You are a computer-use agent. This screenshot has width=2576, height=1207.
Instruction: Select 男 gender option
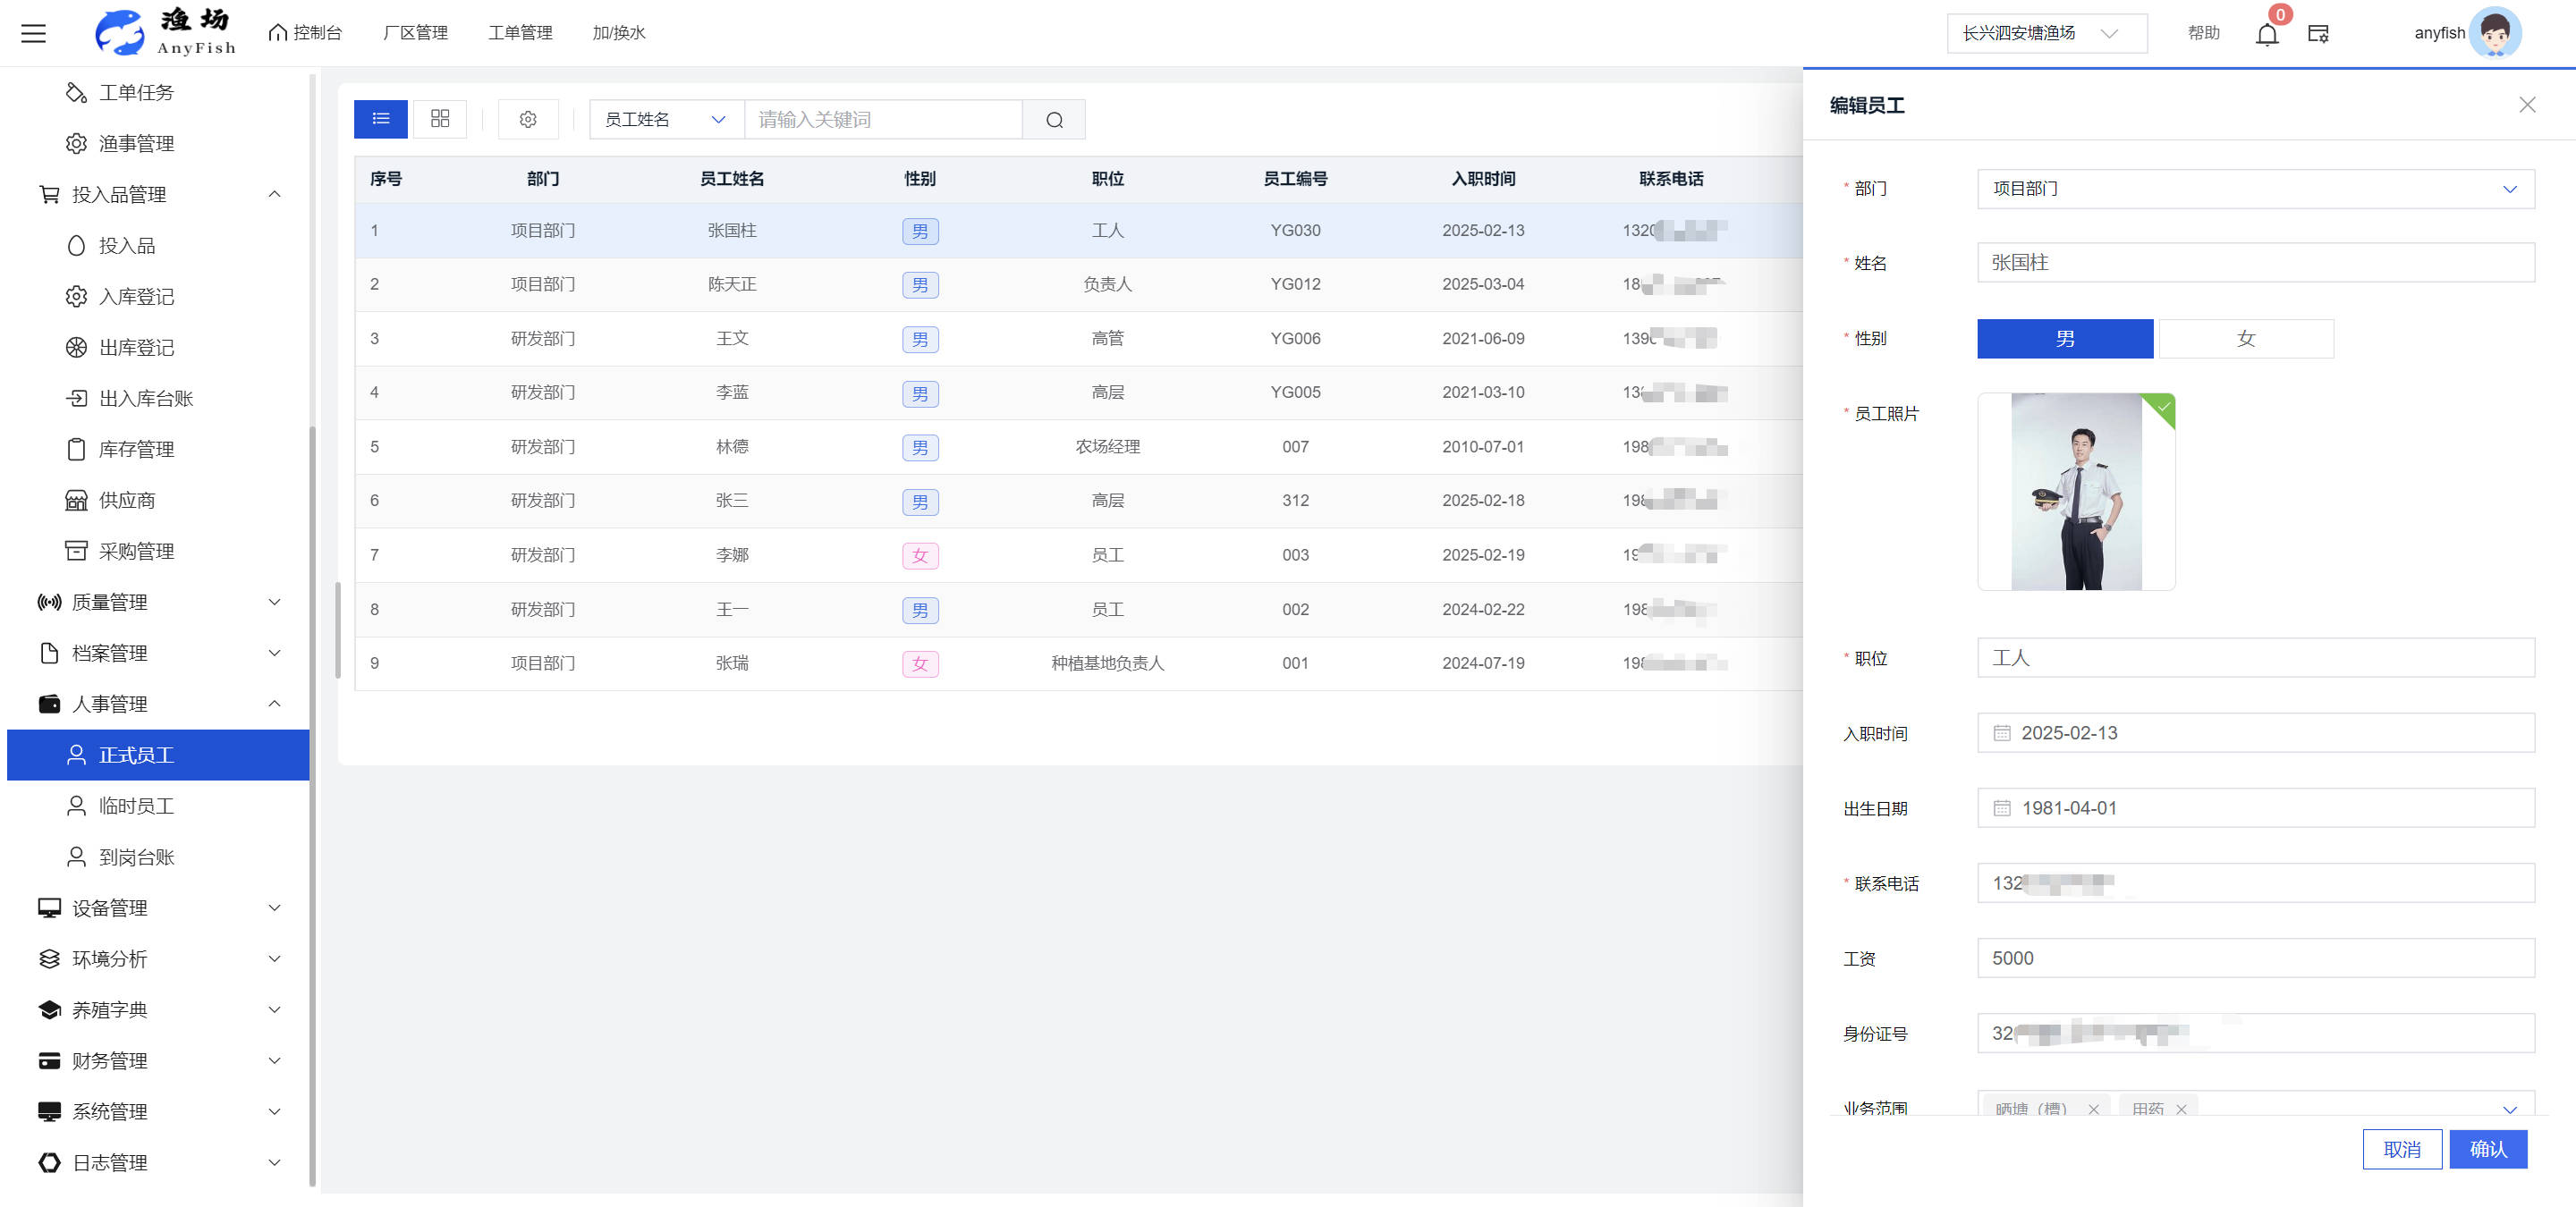point(2064,339)
